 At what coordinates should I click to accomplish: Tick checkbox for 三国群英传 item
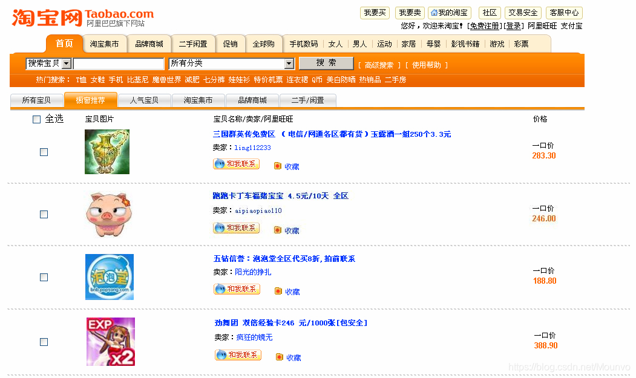pyautogui.click(x=44, y=152)
